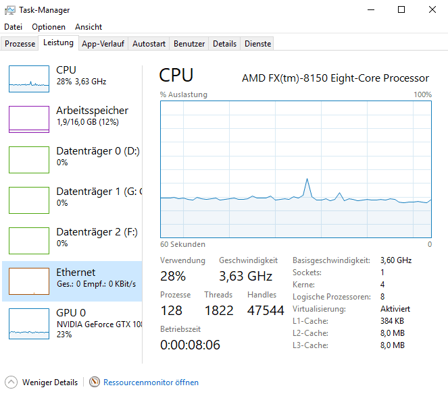
Task: Switch to the Autostart tab
Action: pyautogui.click(x=149, y=44)
